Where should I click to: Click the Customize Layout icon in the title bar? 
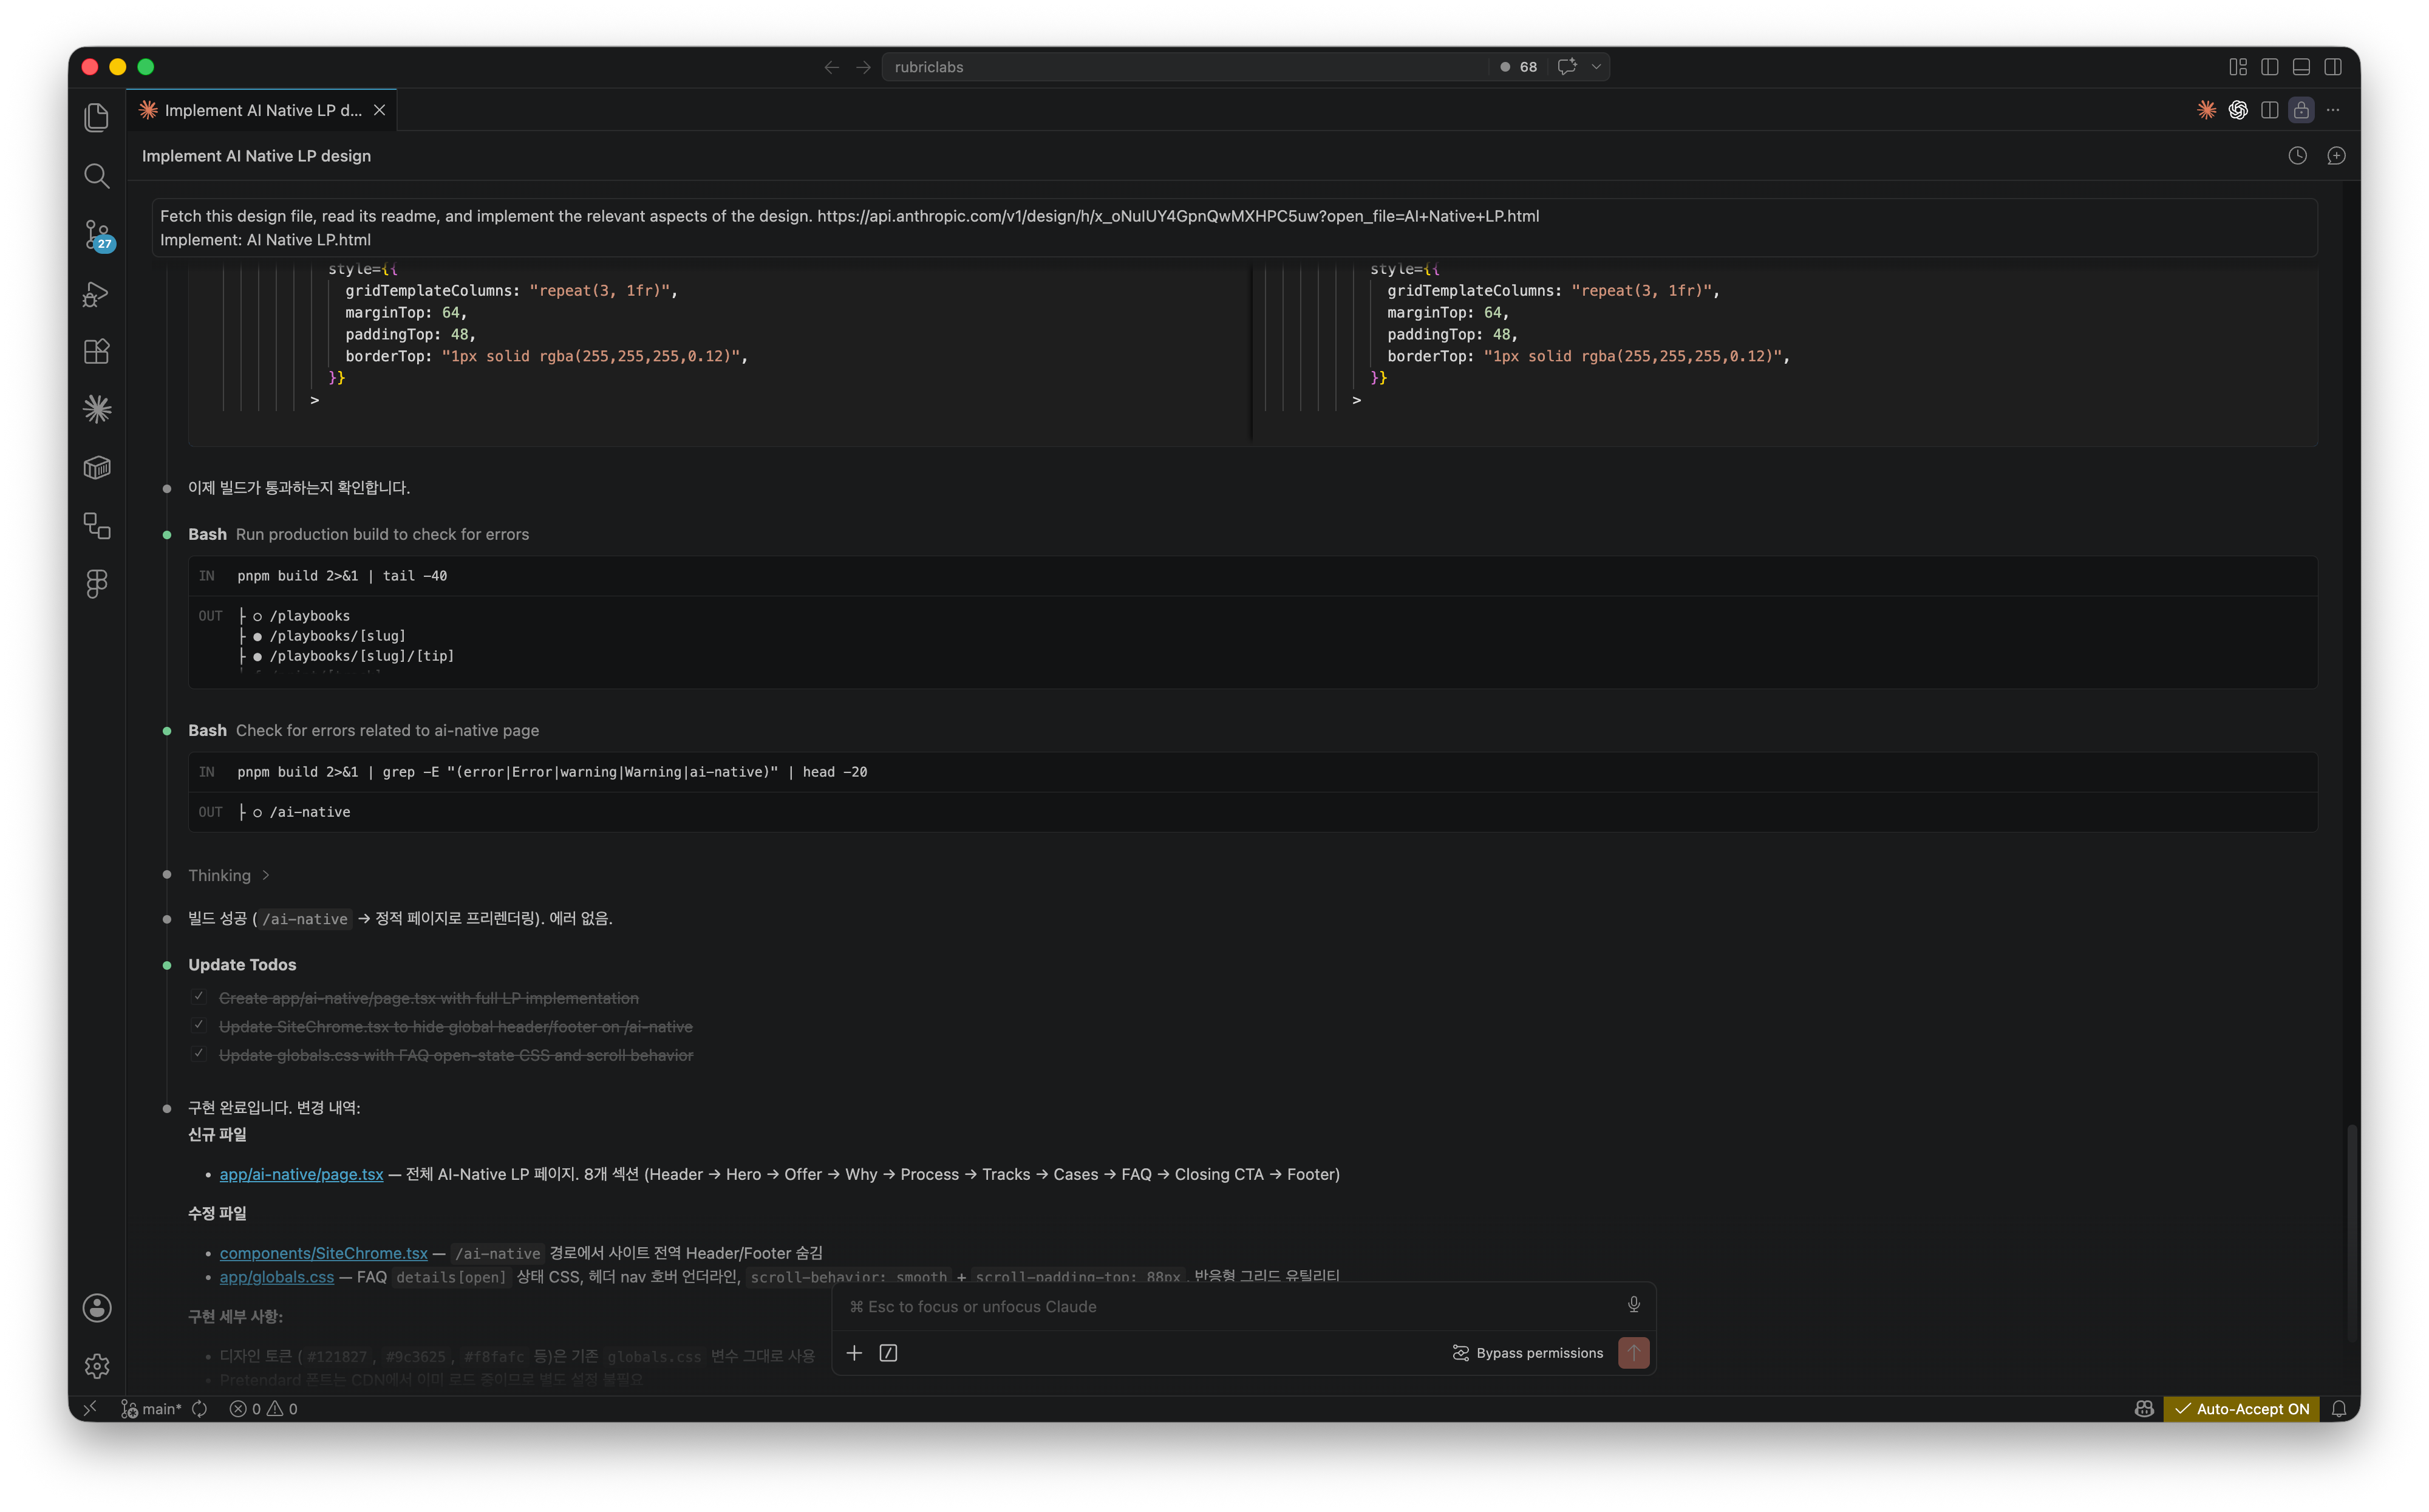click(x=2238, y=67)
